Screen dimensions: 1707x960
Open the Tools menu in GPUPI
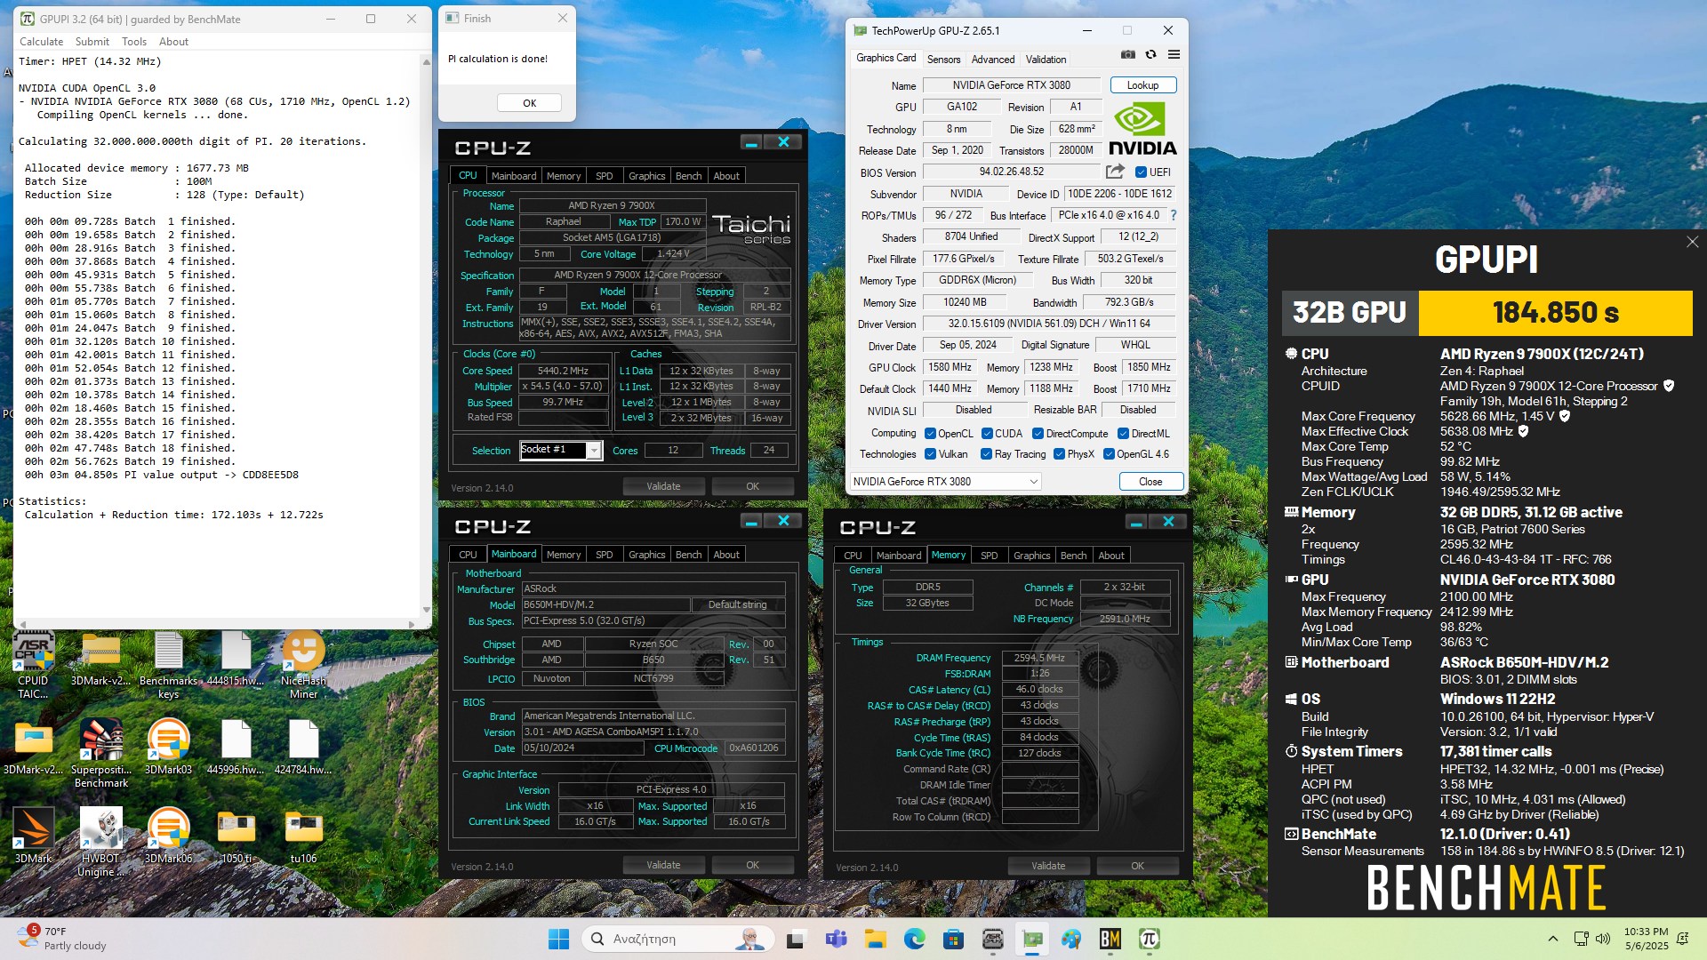point(134,42)
